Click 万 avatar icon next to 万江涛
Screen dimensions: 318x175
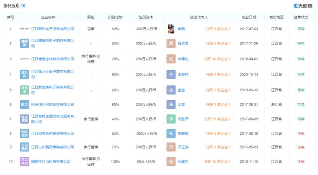pyautogui.click(x=171, y=147)
